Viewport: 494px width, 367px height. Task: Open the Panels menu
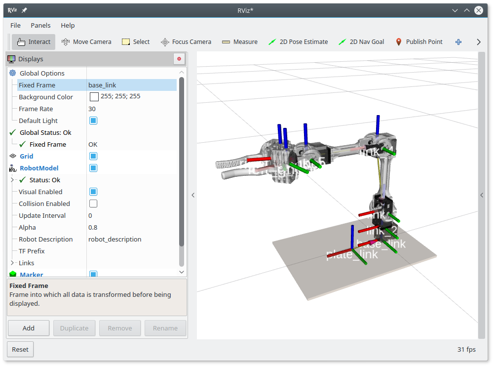coord(40,26)
